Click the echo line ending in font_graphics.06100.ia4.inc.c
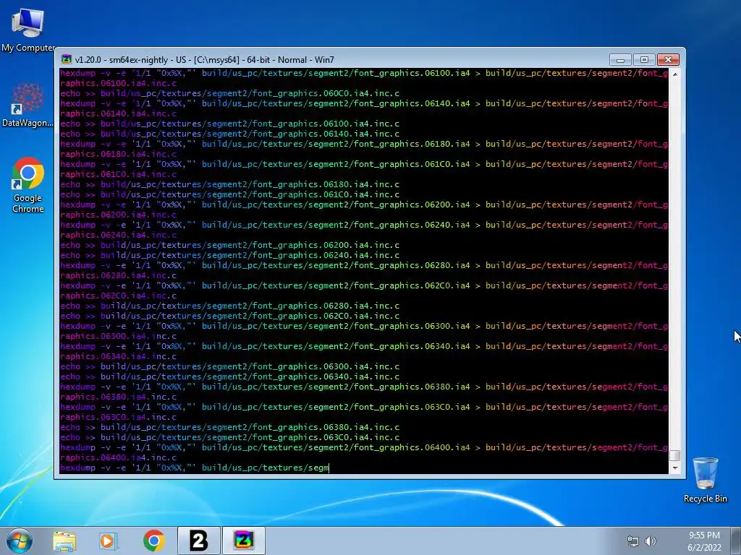741x555 pixels. click(229, 124)
